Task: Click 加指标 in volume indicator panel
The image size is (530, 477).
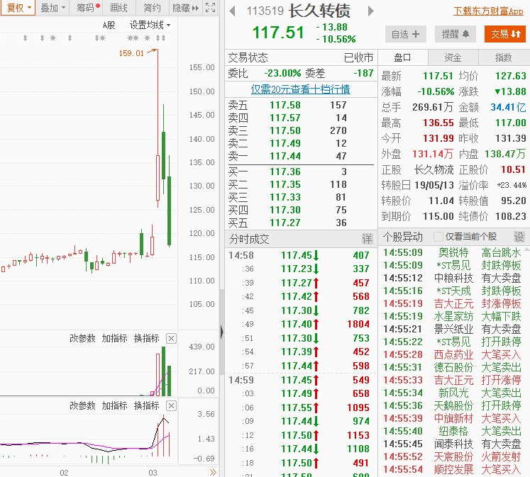Action: (115, 338)
